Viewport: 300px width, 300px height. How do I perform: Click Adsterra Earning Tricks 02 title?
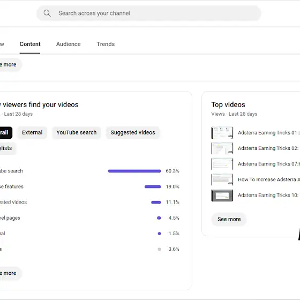click(268, 148)
